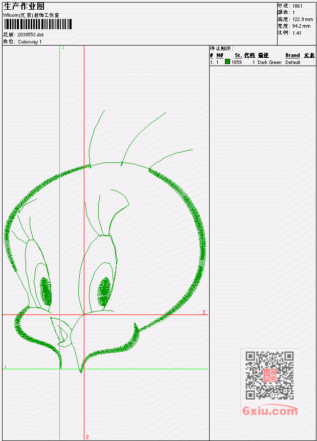Click the '1859' stitches cell in the row
317x441 pixels.
[236, 62]
